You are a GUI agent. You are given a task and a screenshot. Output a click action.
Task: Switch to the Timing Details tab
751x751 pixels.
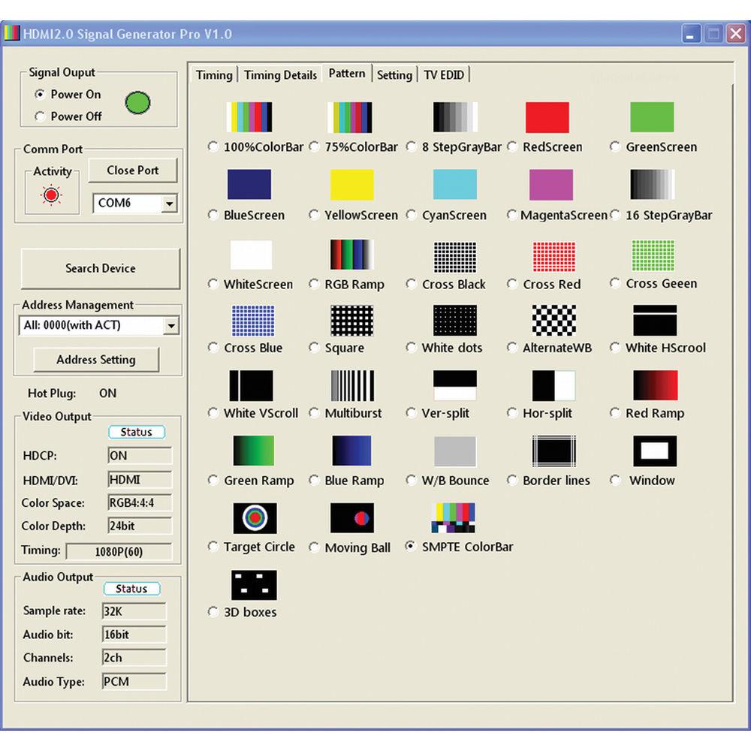(x=280, y=75)
